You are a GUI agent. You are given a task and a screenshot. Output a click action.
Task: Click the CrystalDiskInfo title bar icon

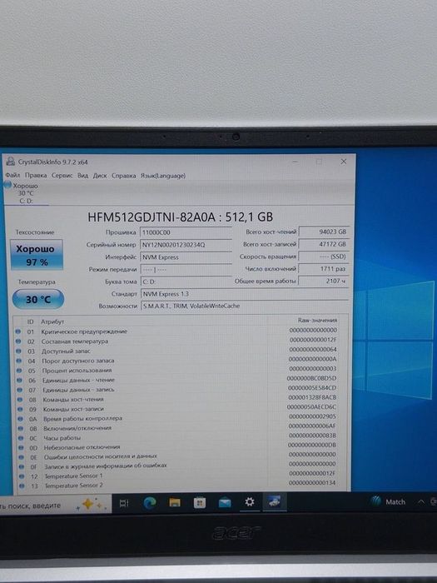(10, 162)
